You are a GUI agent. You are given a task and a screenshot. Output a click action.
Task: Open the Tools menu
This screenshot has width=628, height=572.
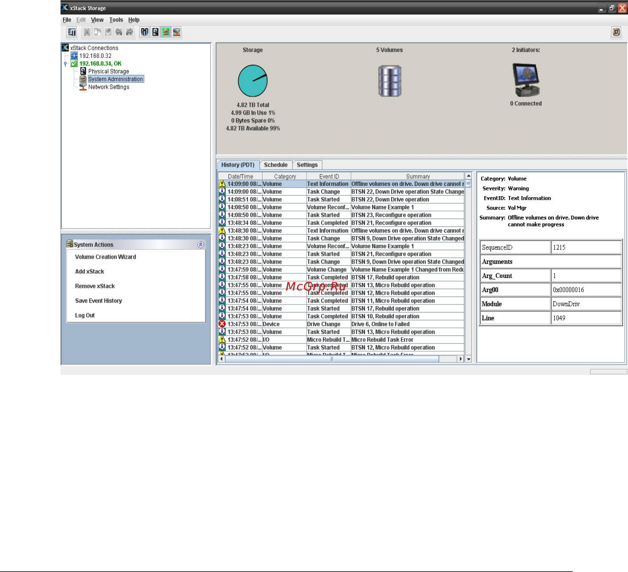[x=116, y=20]
